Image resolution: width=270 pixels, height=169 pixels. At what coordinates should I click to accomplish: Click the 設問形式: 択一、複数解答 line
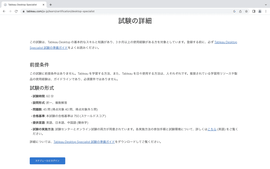point(50,103)
